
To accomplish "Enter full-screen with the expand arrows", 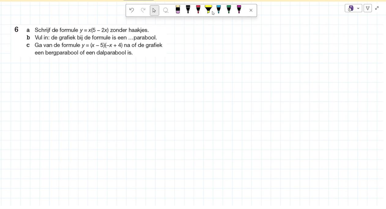I will (x=377, y=8).
